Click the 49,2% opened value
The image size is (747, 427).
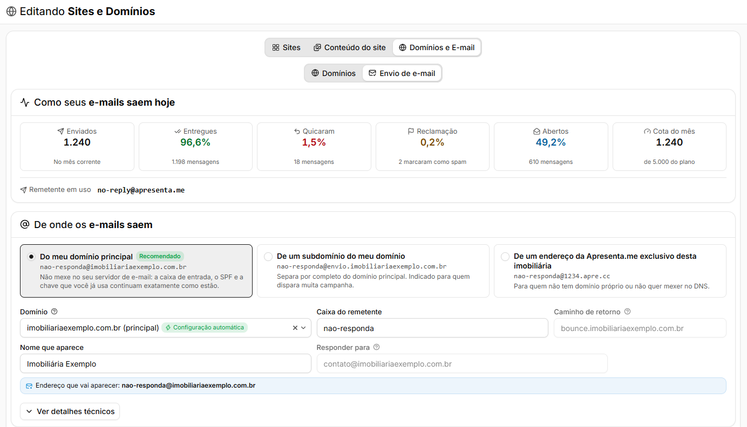pyautogui.click(x=551, y=142)
